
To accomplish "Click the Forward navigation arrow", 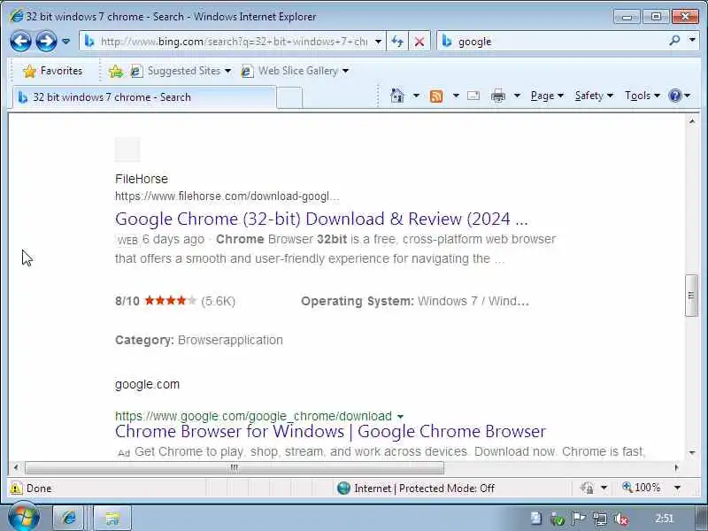I will (46, 41).
